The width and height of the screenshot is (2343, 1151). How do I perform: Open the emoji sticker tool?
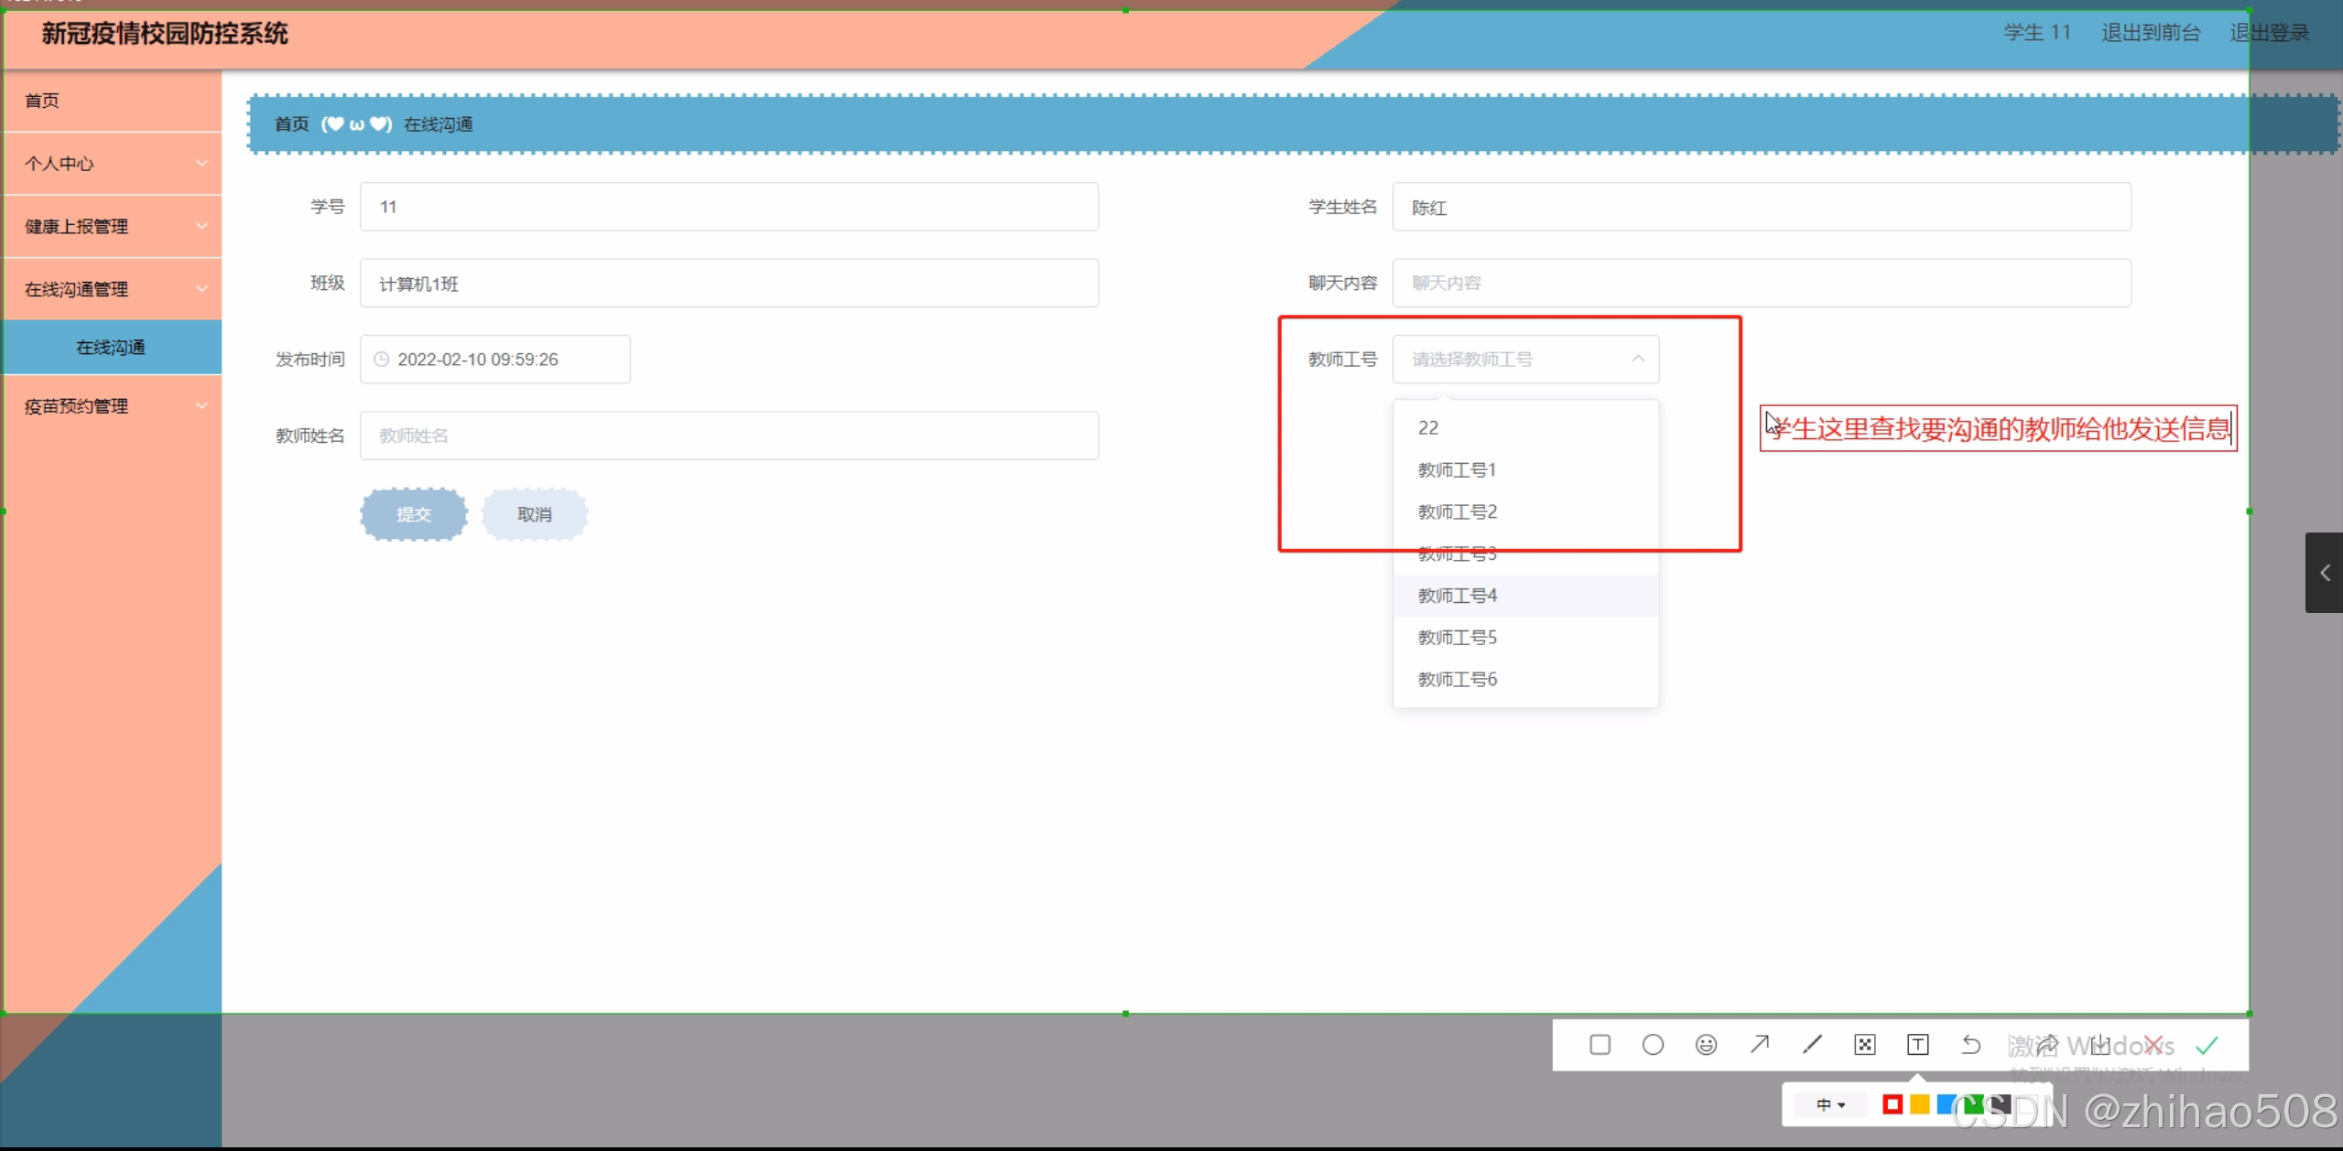(x=1706, y=1045)
